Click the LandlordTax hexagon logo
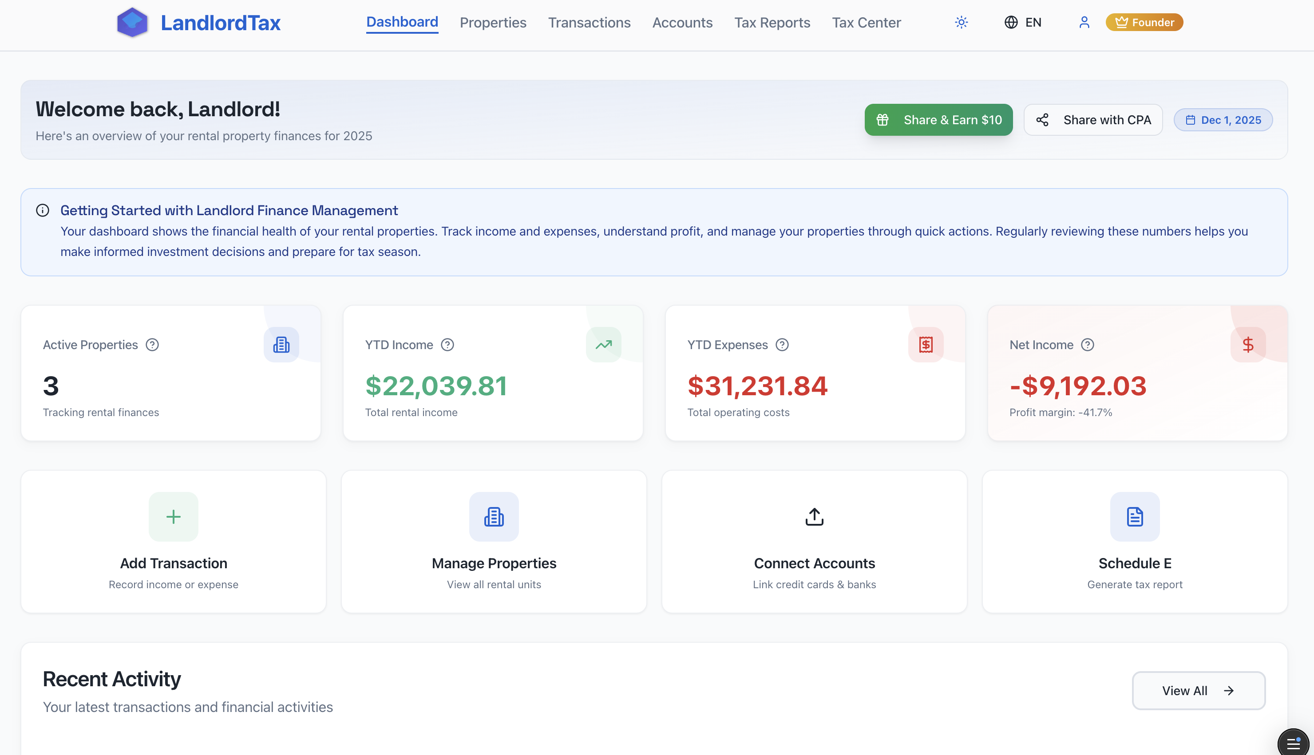The image size is (1314, 755). pos(132,22)
